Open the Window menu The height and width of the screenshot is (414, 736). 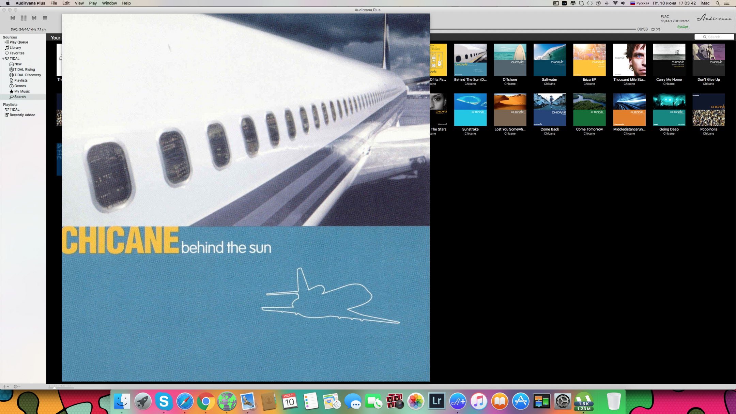tap(109, 3)
